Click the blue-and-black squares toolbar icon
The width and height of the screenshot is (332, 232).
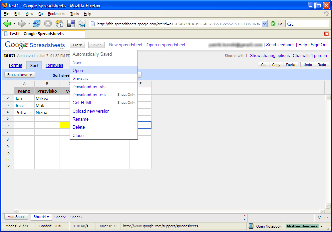[x=71, y=24]
